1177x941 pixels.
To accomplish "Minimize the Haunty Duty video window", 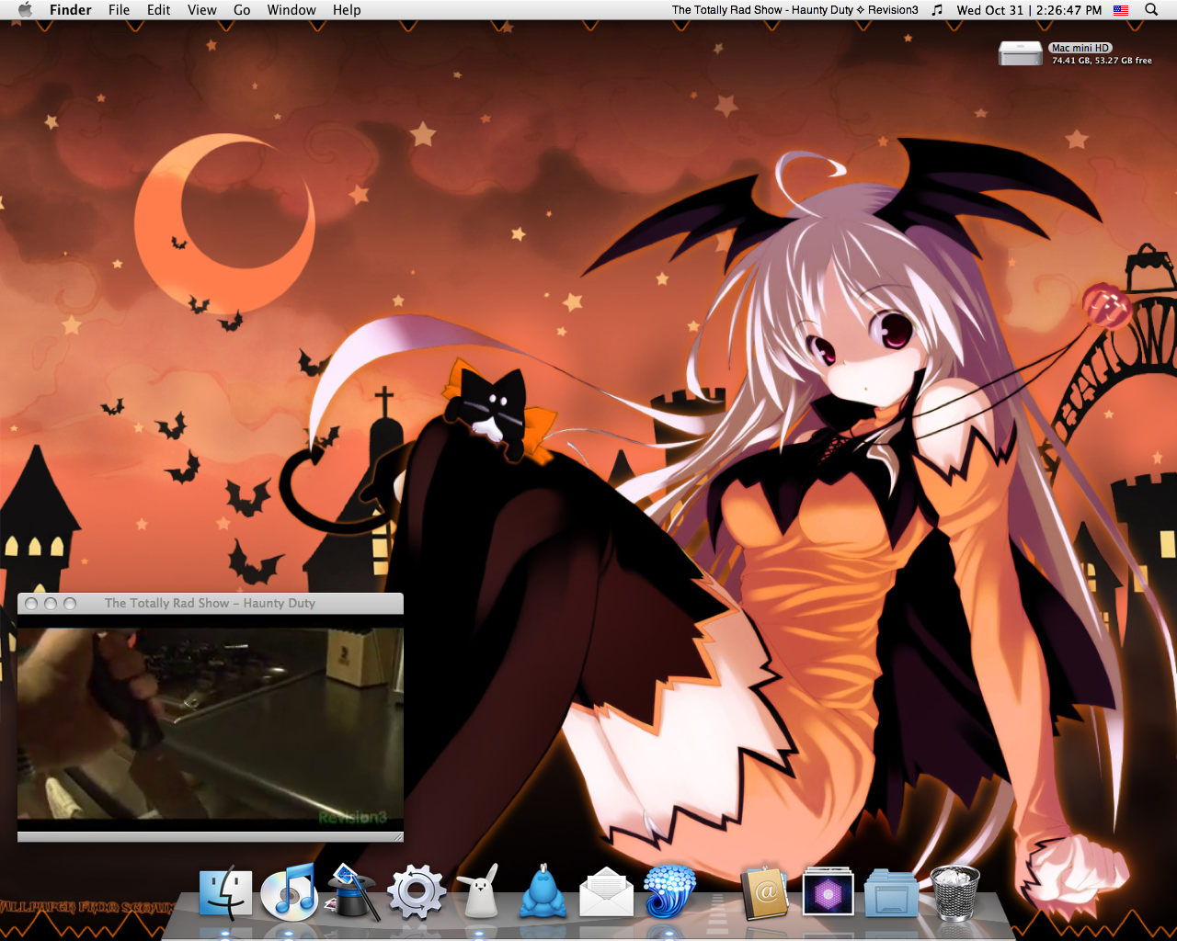I will [51, 604].
